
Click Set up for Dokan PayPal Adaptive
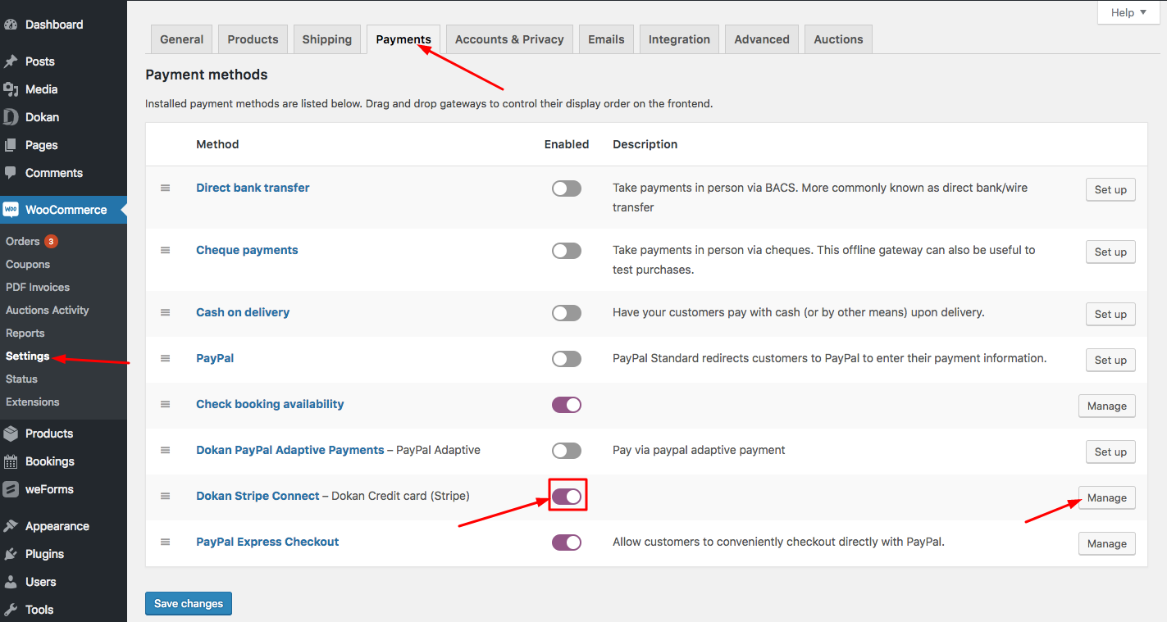pos(1110,452)
